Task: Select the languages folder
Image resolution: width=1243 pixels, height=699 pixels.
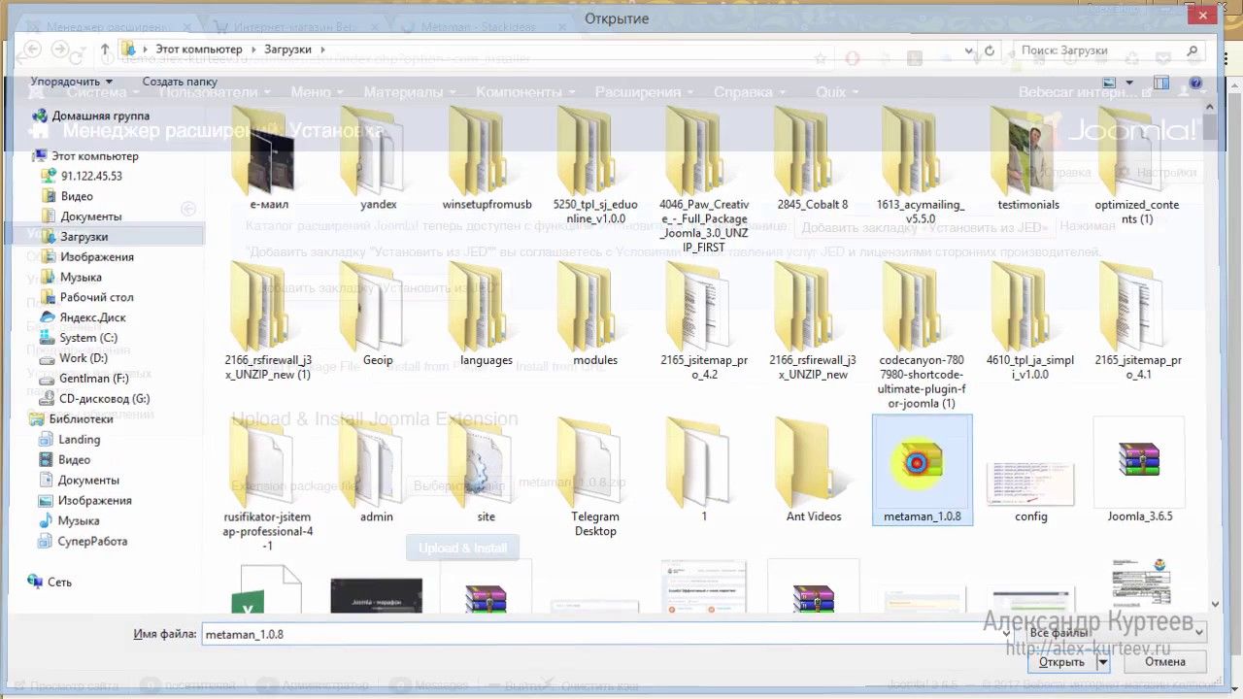Action: [x=487, y=315]
